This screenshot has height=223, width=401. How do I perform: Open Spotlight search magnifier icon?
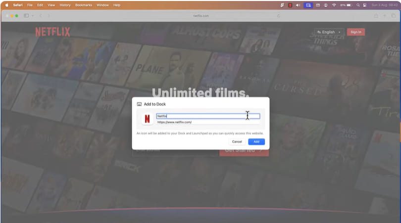tap(358, 5)
